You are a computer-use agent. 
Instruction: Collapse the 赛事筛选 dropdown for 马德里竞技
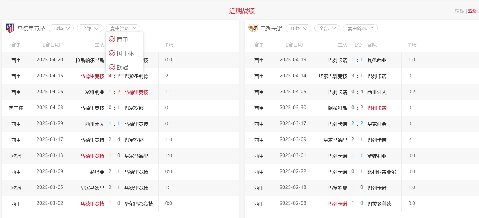(123, 28)
